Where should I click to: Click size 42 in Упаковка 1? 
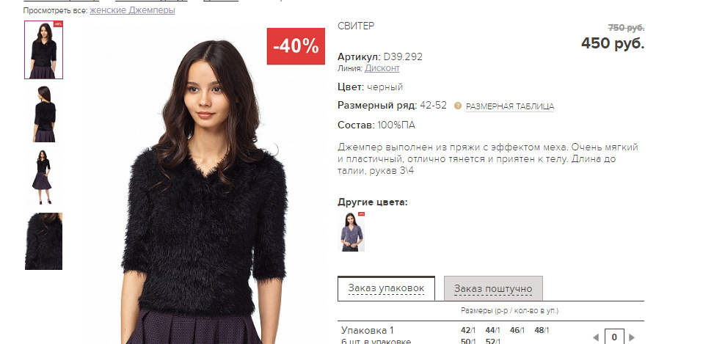[468, 331]
